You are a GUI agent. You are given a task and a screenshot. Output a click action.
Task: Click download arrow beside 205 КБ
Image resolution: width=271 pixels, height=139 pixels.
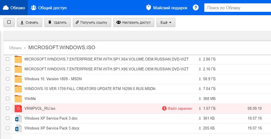200,128
